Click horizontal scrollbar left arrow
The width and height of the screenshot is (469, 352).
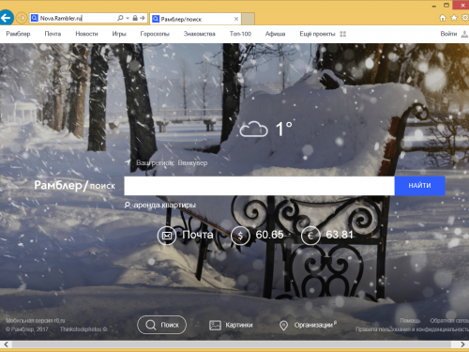tap(6, 344)
